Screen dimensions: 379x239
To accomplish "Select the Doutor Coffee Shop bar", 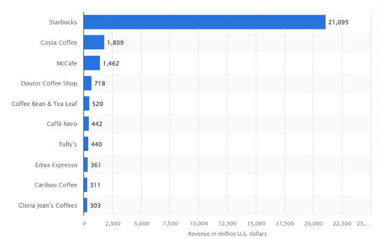I will tap(88, 83).
